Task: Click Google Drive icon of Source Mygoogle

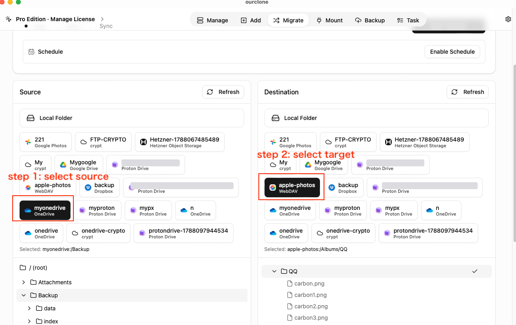Action: tap(63, 165)
